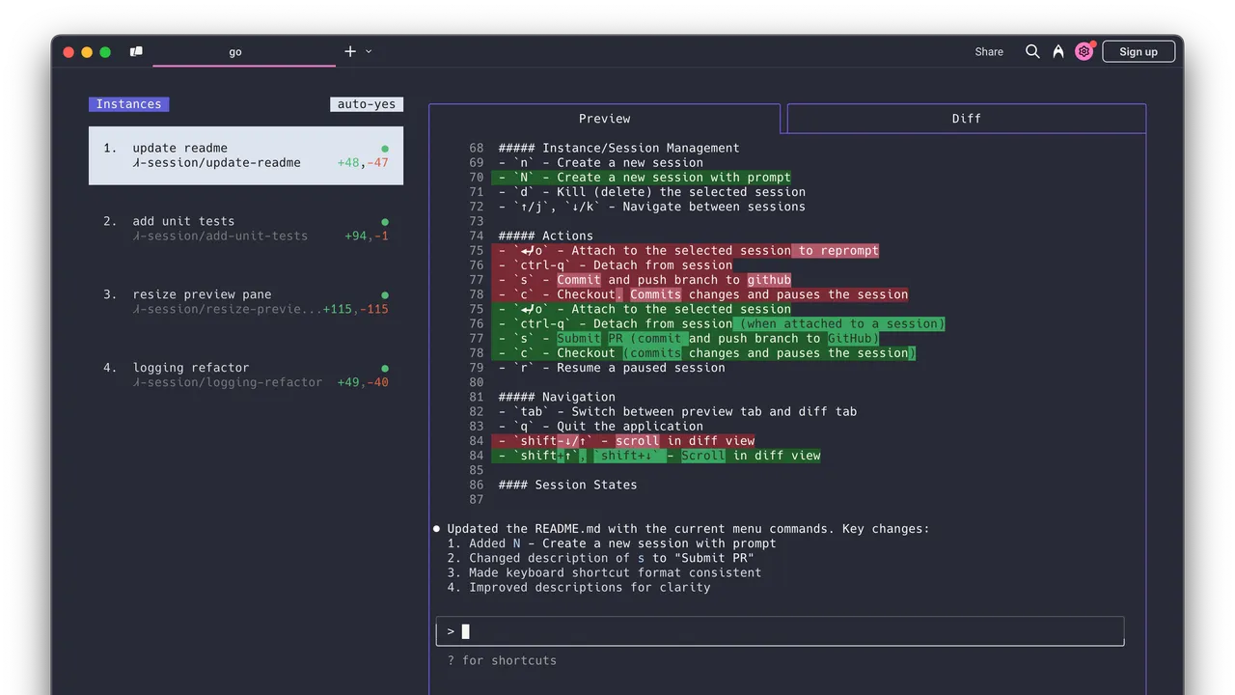Click the macOS yellow minimize window button
Image resolution: width=1235 pixels, height=695 pixels.
tap(87, 52)
